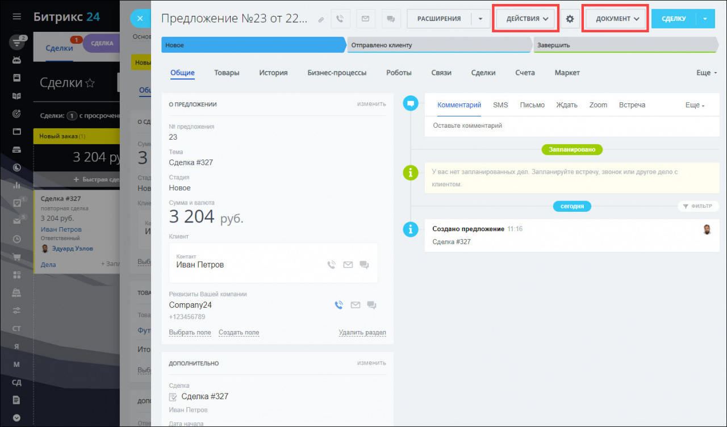Click the Я item in left sidebar
This screenshot has height=427, width=727.
[x=16, y=346]
